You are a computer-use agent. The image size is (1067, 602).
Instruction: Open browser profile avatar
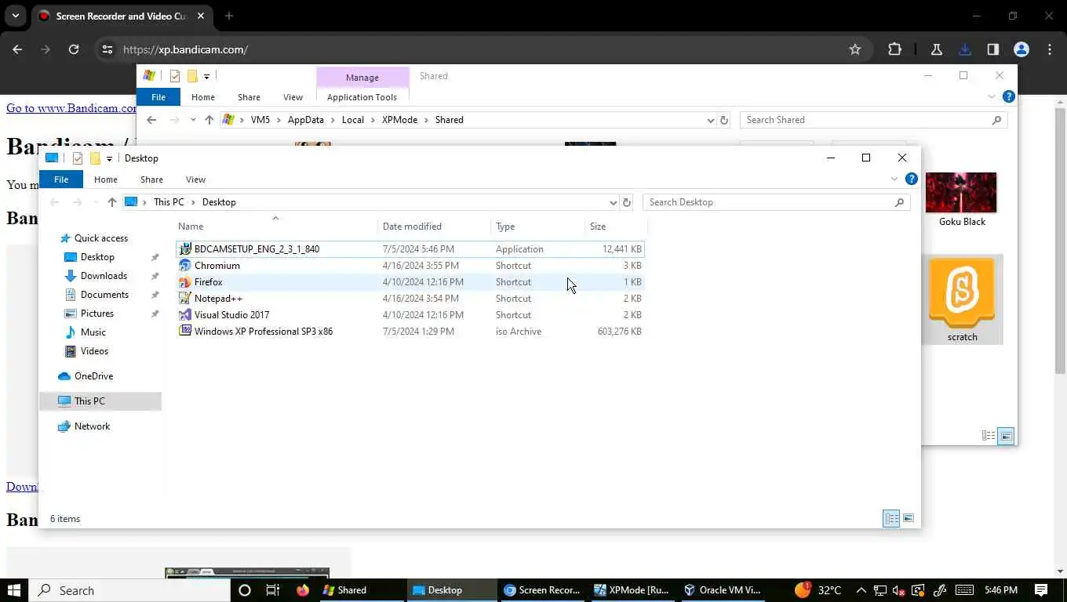pyautogui.click(x=1021, y=49)
